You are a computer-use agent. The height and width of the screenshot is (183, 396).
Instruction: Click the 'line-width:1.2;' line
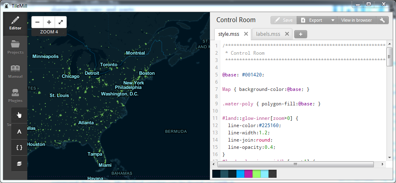249,133
